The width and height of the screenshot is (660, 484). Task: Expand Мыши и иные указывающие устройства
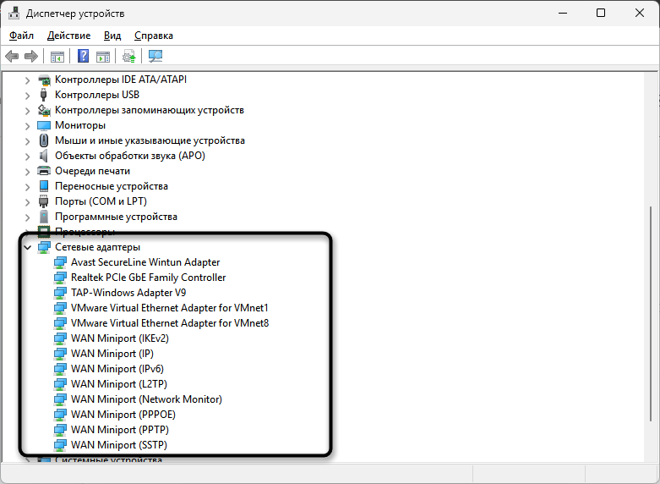27,141
